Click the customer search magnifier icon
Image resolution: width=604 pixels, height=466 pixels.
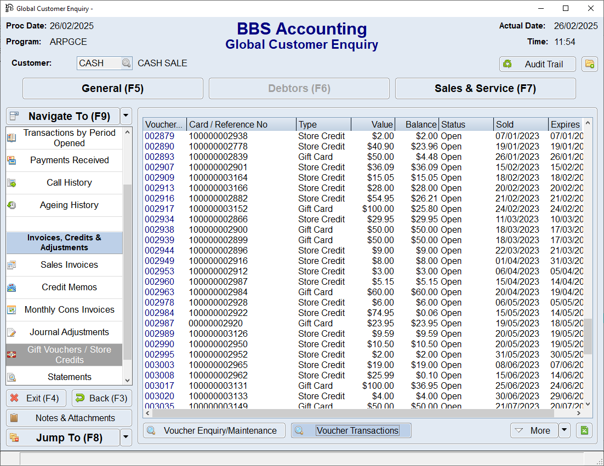pos(126,64)
